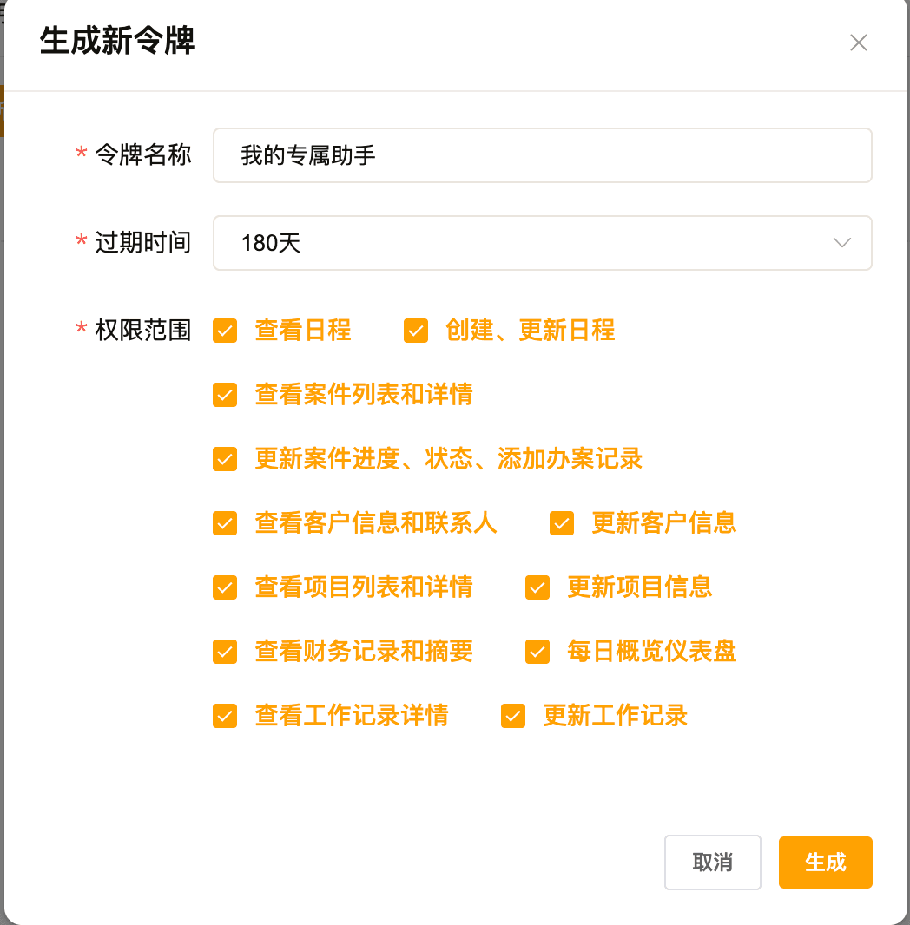Click the 更新客户信息 label text

pos(664,522)
